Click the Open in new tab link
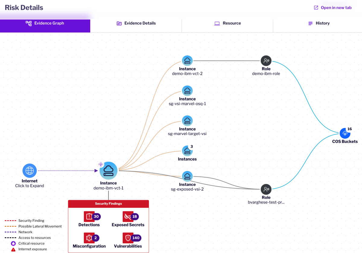Viewport: 362px width, 253px height. coord(333,8)
